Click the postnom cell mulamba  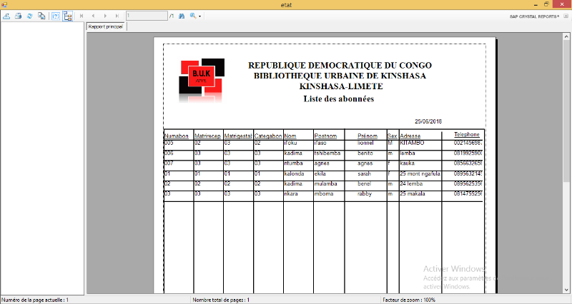326,184
